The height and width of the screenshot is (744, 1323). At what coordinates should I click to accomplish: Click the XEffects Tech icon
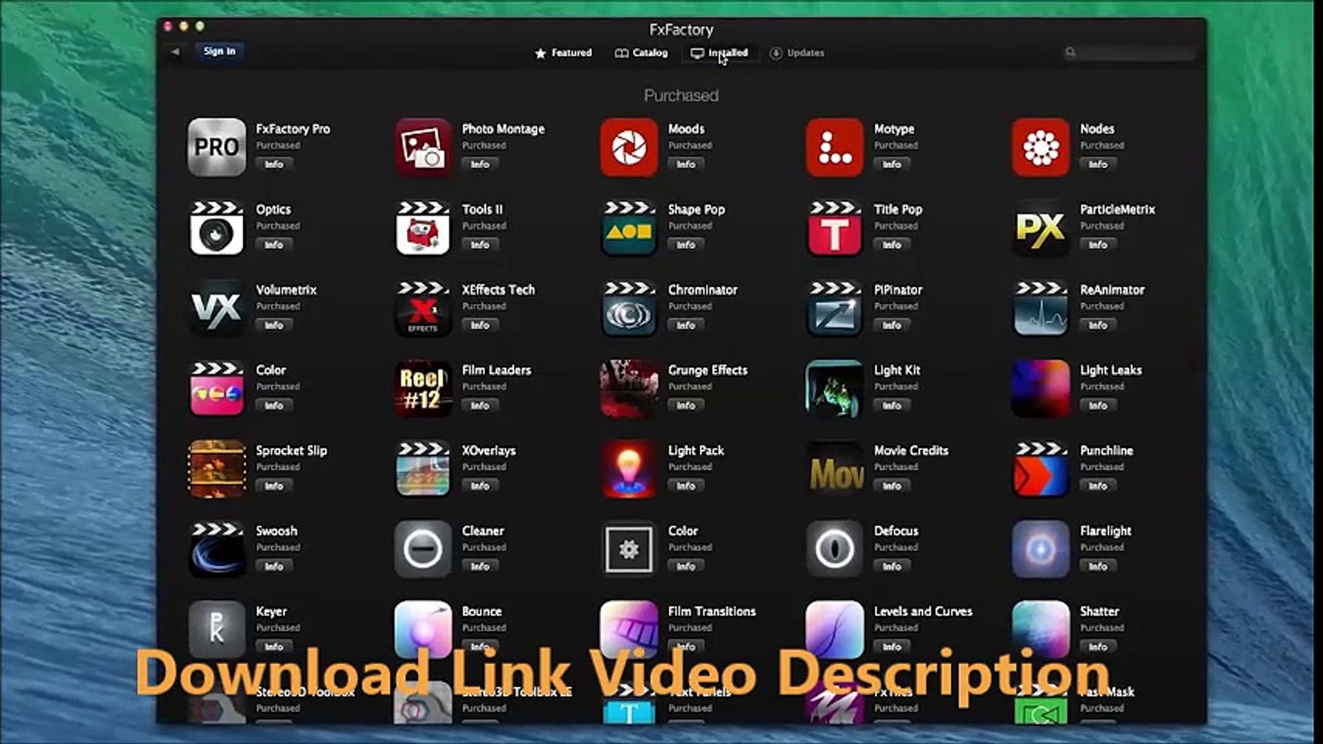click(423, 308)
